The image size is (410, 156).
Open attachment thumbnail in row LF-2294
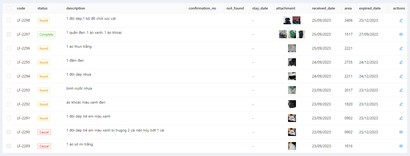click(x=292, y=76)
